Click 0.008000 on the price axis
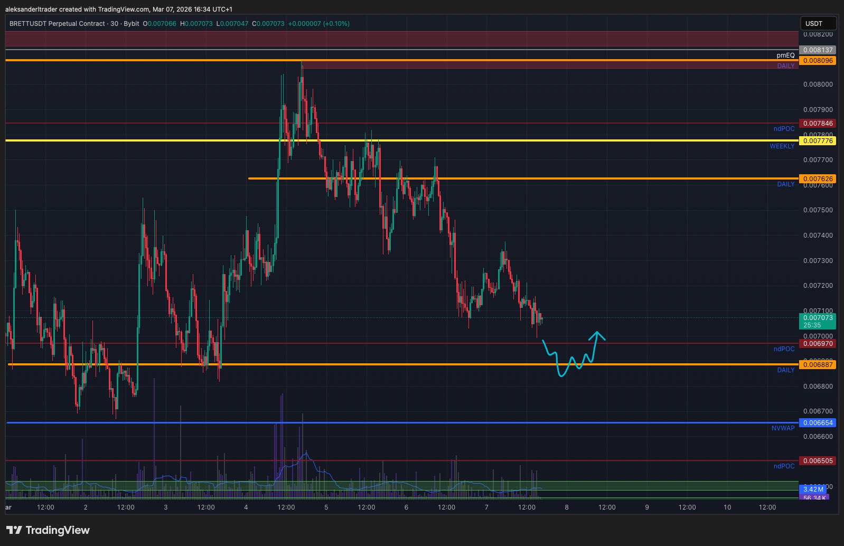Screen dimensions: 844x546 click(818, 84)
